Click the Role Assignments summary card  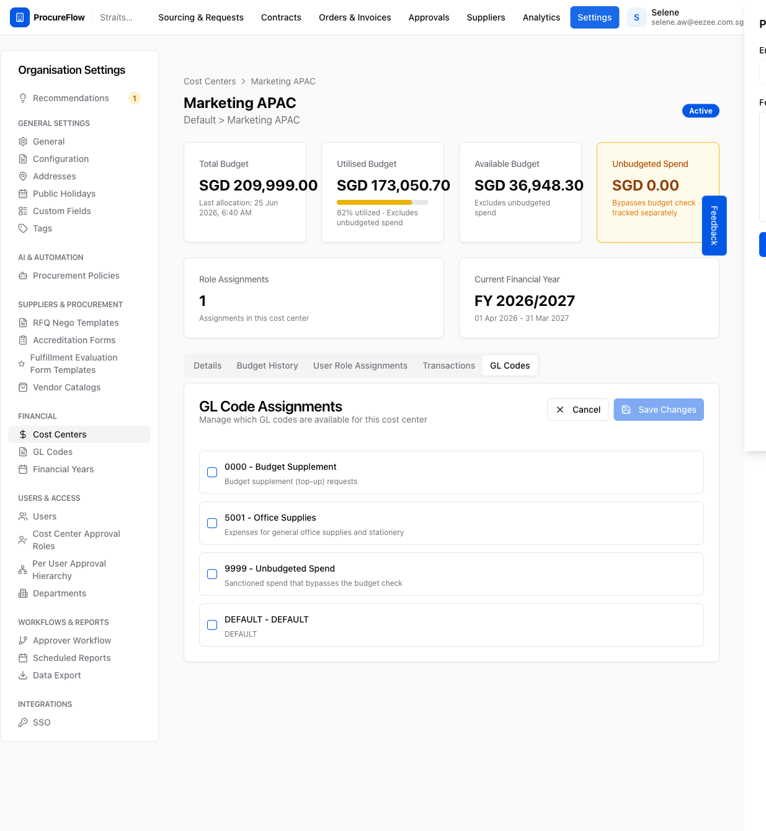314,298
